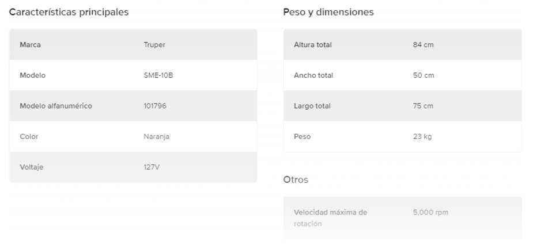533x246 pixels.
Task: Click the "Características principales" heading
Action: coord(69,12)
